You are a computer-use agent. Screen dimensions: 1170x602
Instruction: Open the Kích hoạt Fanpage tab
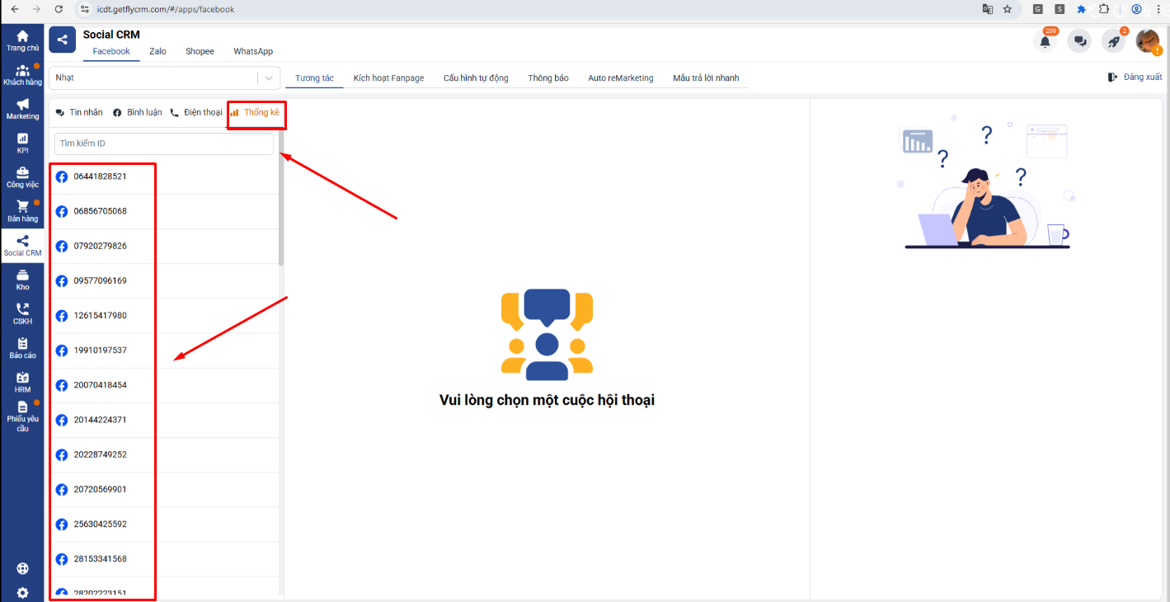(x=388, y=78)
